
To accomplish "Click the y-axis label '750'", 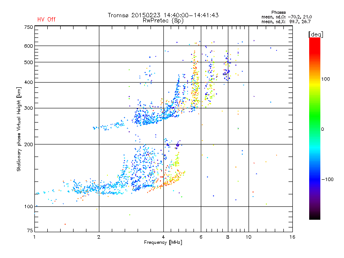I will pyautogui.click(x=28, y=27).
